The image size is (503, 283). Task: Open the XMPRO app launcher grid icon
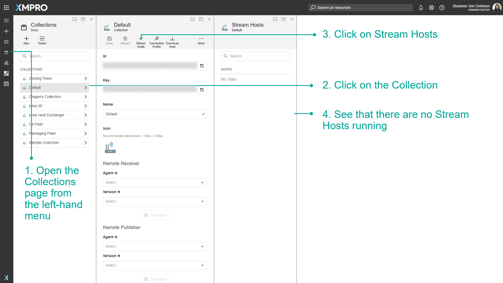[x=6, y=7]
